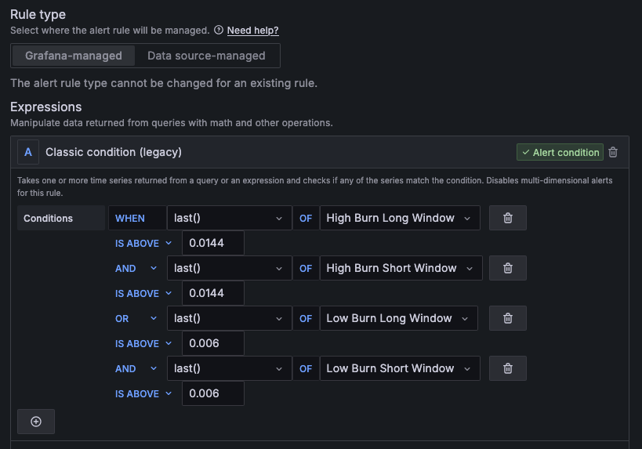The image size is (642, 449).
Task: Open the first AND operator dropdown
Action: tap(136, 269)
